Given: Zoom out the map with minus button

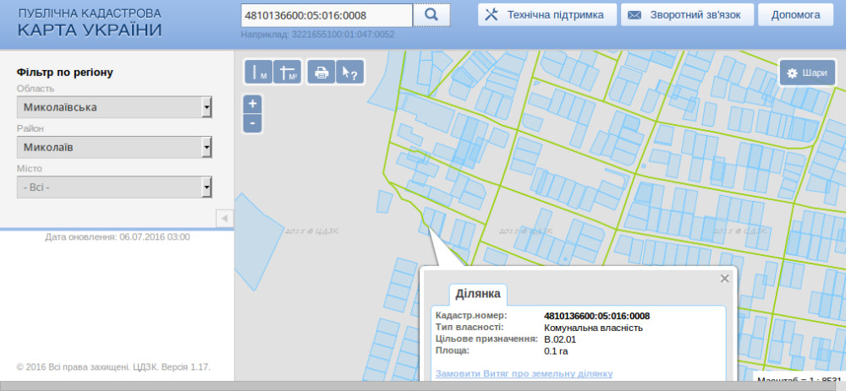Looking at the screenshot, I should (x=253, y=123).
